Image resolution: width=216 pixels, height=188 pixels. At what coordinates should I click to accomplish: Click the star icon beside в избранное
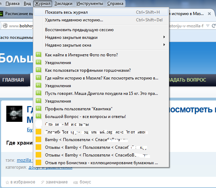click(7, 182)
